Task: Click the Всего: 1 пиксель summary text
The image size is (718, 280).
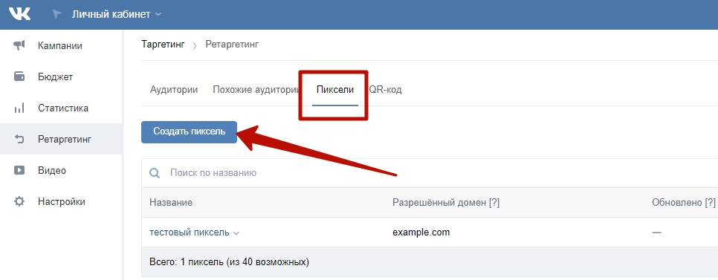Action: [x=229, y=262]
